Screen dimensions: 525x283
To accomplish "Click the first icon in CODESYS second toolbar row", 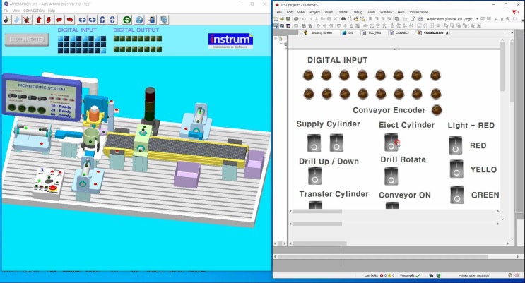I will (276, 25).
